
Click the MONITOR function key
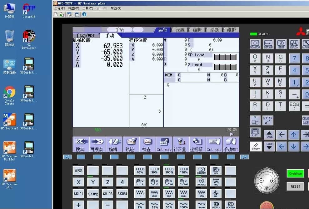[x=255, y=44]
